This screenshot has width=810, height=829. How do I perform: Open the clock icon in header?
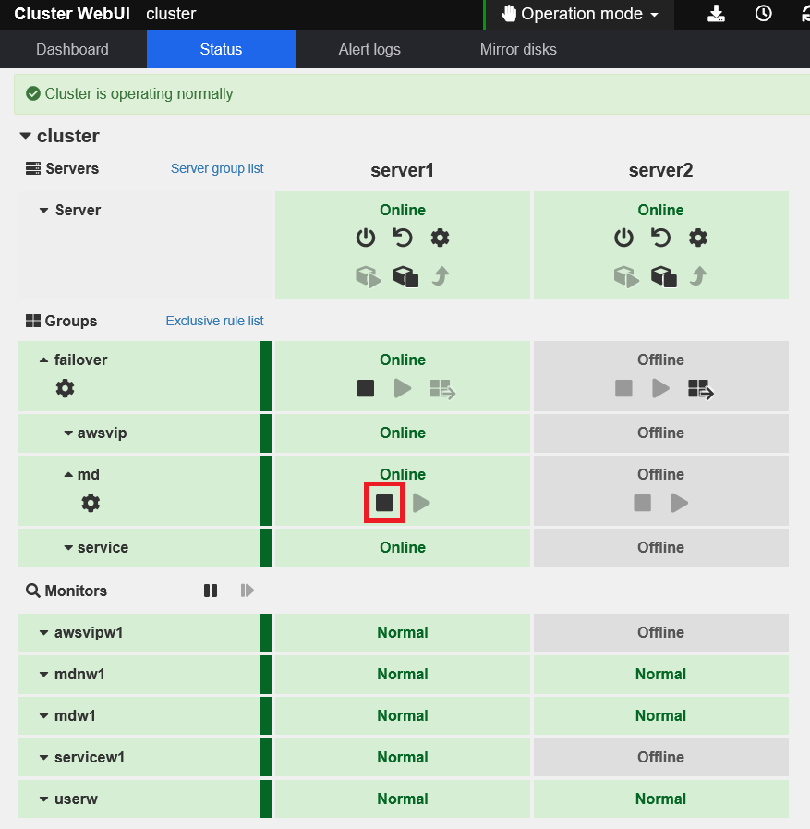coord(763,14)
